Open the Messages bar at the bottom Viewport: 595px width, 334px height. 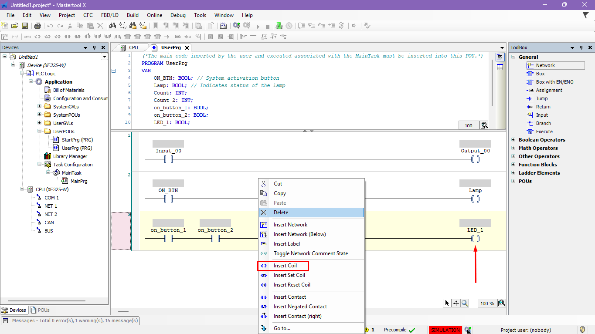[x=70, y=321]
